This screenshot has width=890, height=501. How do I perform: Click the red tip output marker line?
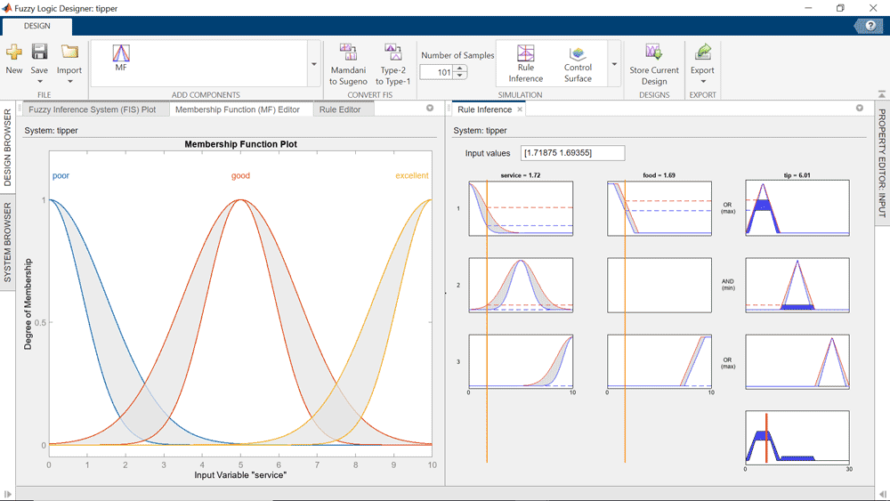pyautogui.click(x=766, y=438)
